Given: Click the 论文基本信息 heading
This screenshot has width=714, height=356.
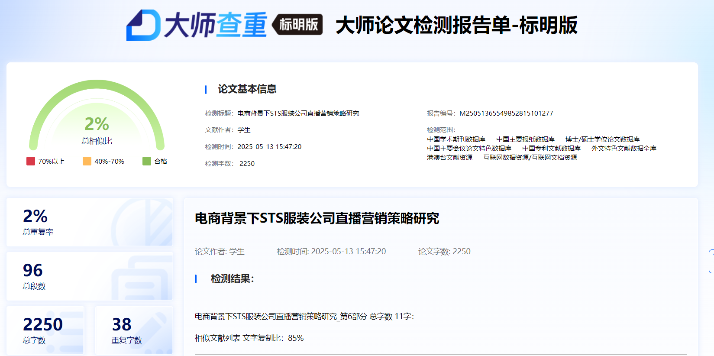Looking at the screenshot, I should (x=247, y=89).
